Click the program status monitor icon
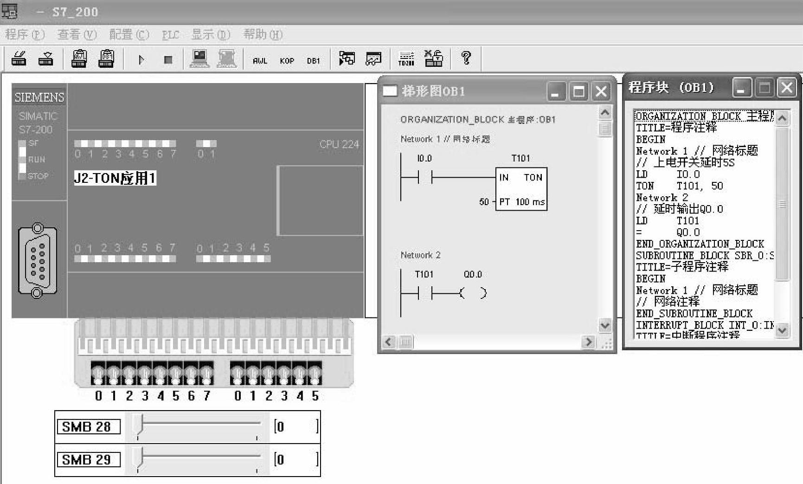 click(347, 58)
